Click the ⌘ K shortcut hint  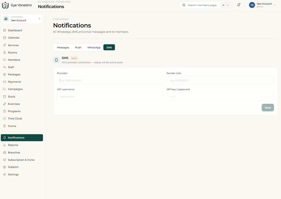225,5
